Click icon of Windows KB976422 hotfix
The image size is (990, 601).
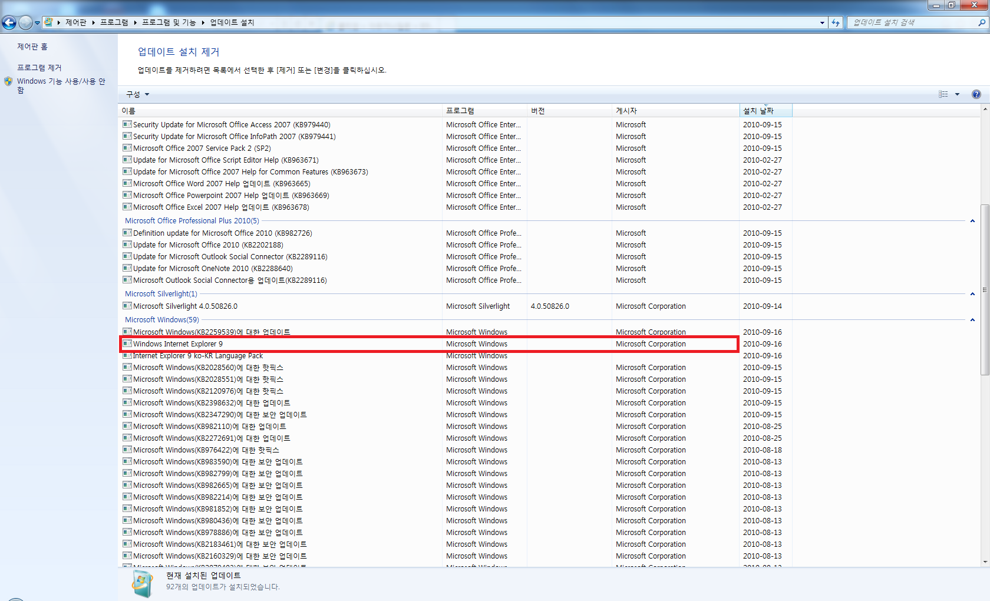tap(127, 450)
